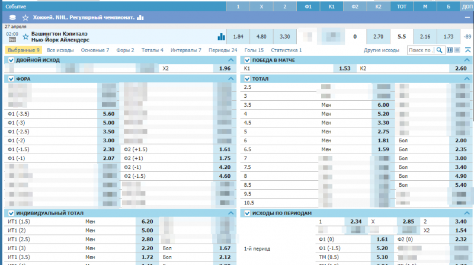
Task: Toggle the ФОРА market checkbox
Action: 11,78
